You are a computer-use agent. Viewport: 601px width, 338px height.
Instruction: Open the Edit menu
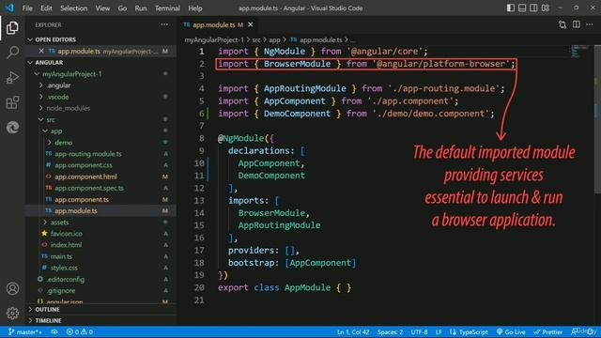point(46,8)
